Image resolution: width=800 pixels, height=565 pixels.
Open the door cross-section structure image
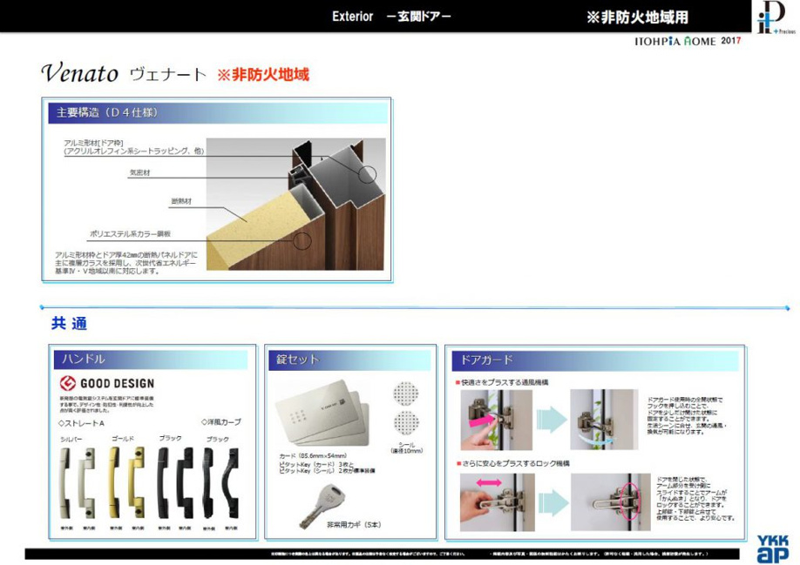click(x=296, y=204)
